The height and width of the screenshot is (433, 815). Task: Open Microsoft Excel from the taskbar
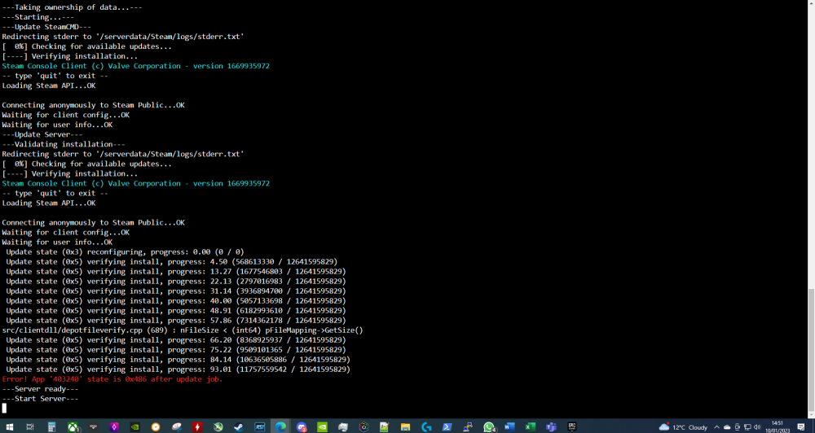[530, 426]
